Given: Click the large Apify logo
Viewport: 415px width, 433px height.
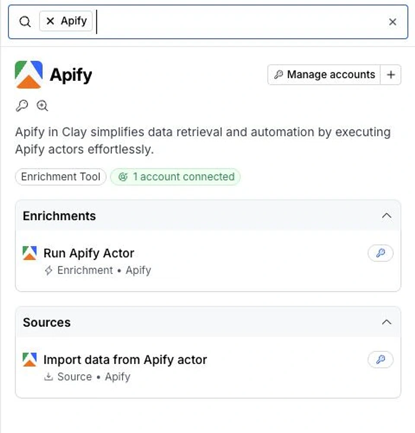Looking at the screenshot, I should (29, 74).
